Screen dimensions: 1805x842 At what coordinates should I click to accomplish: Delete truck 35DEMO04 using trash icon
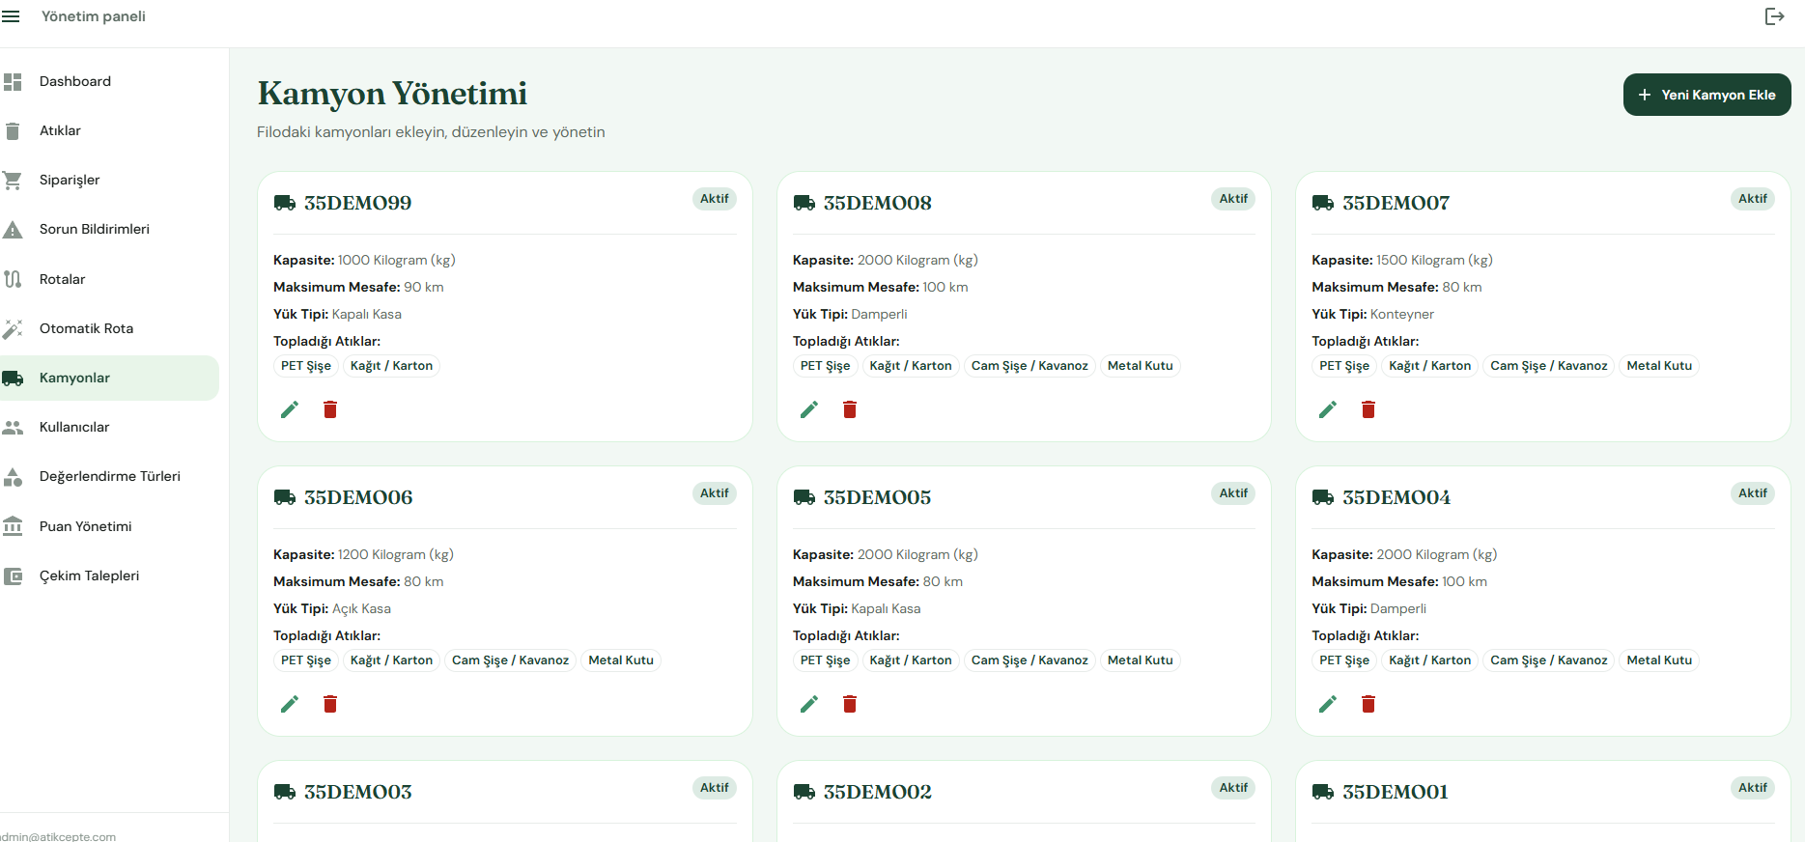coord(1368,704)
